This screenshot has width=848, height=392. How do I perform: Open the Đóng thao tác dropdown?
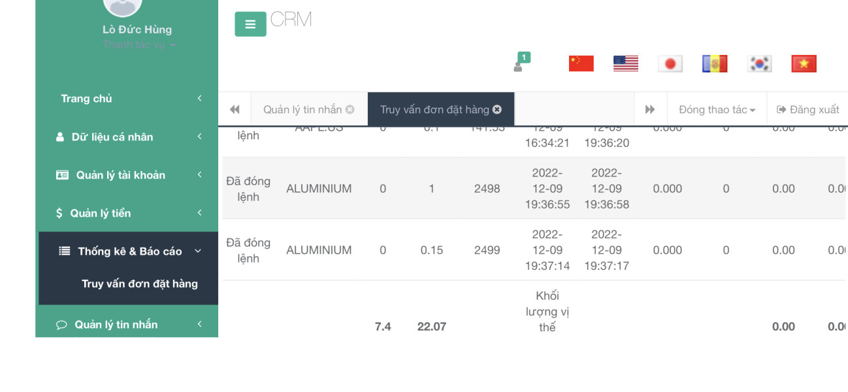(x=717, y=110)
